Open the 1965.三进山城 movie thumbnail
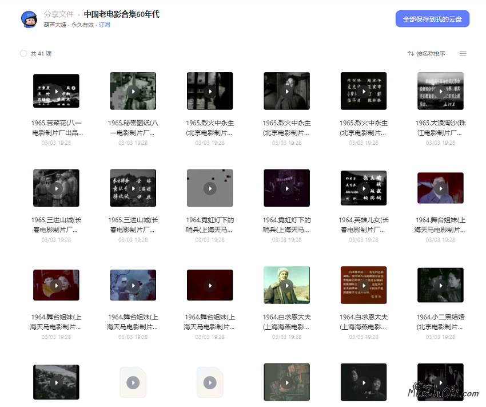 [56, 188]
